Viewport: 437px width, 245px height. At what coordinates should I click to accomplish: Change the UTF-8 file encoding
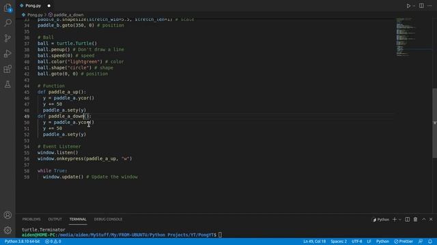click(356, 242)
